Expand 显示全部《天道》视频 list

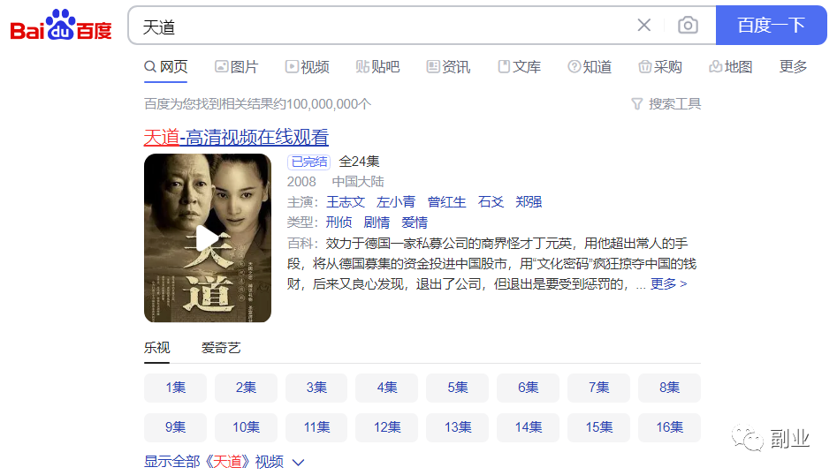[x=224, y=462]
